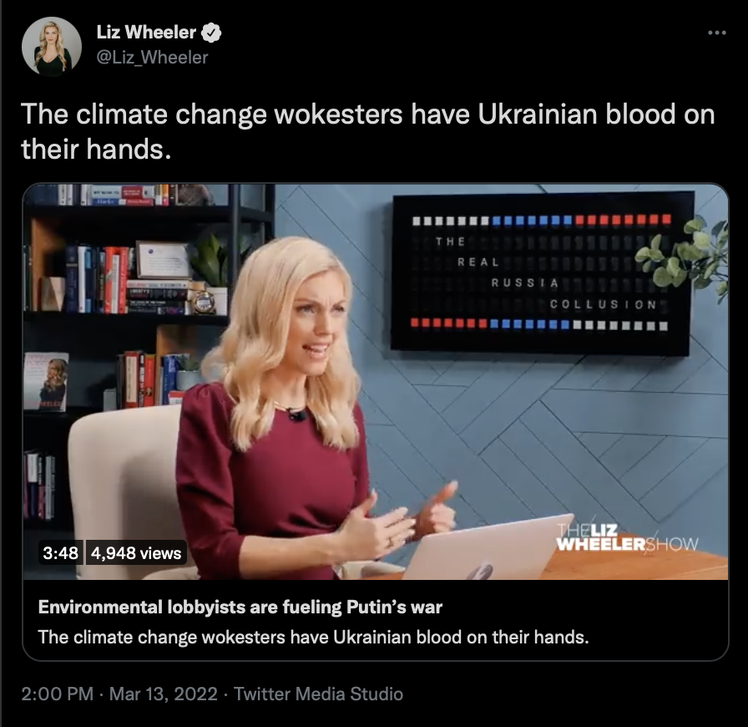
Task: Open 'Environmental lobbyists are fueling Putin's war' title
Action: pyautogui.click(x=240, y=608)
